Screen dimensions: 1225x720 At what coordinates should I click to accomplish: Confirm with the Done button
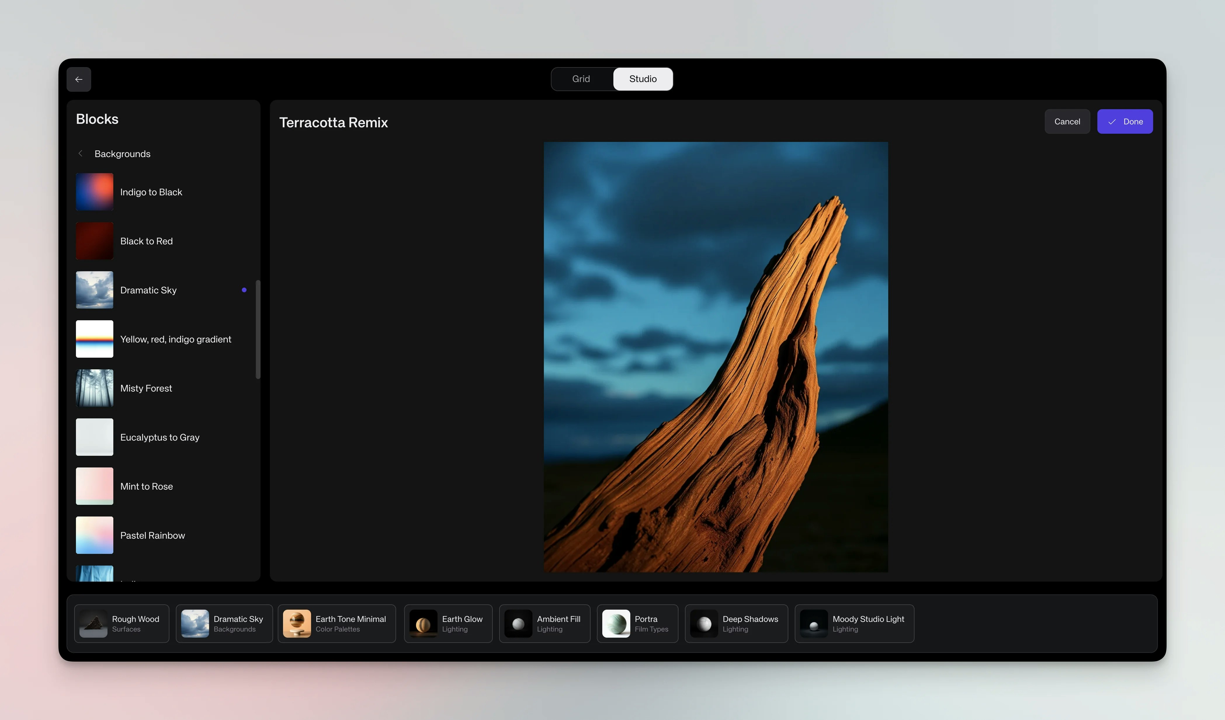pyautogui.click(x=1124, y=121)
